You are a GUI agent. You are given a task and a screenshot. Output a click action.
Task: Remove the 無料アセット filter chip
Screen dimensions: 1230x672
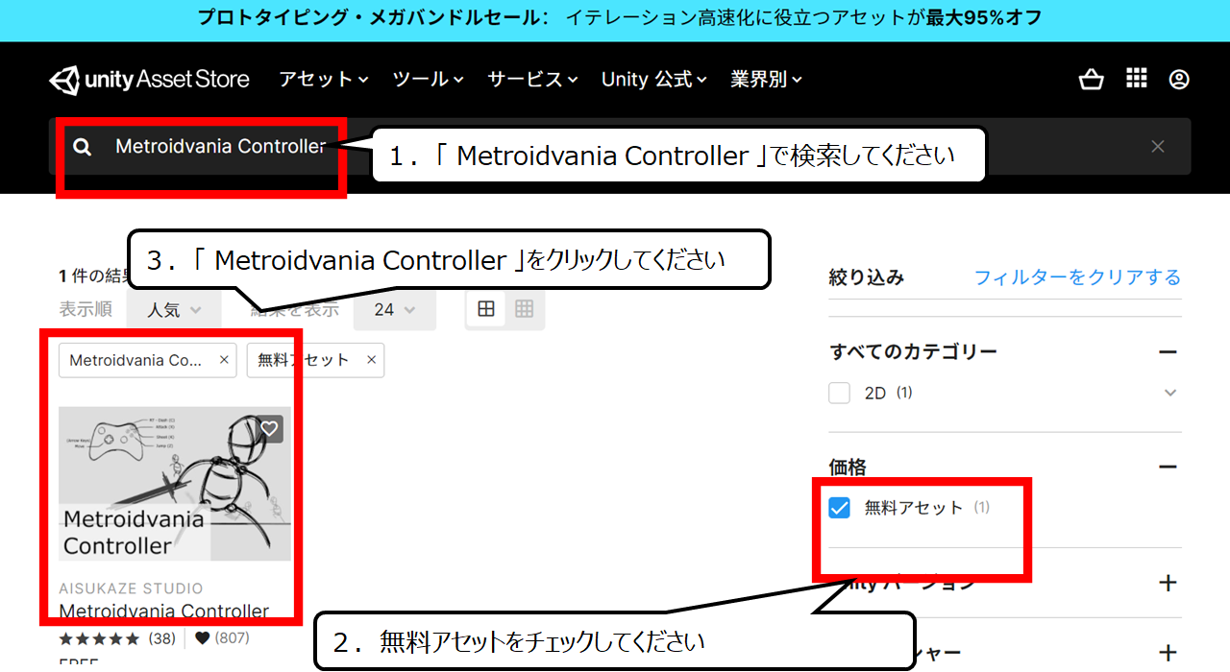370,360
